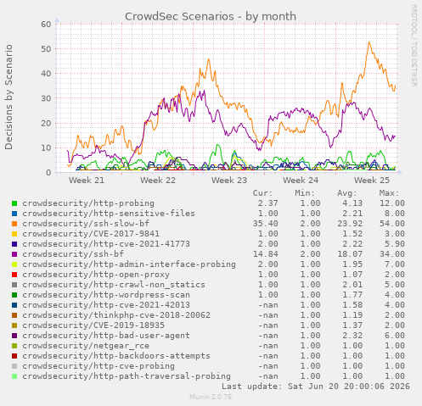This screenshot has width=422, height=406.
Task: Click the dark red http-backdoors-attempts swatch
Action: (x=14, y=356)
